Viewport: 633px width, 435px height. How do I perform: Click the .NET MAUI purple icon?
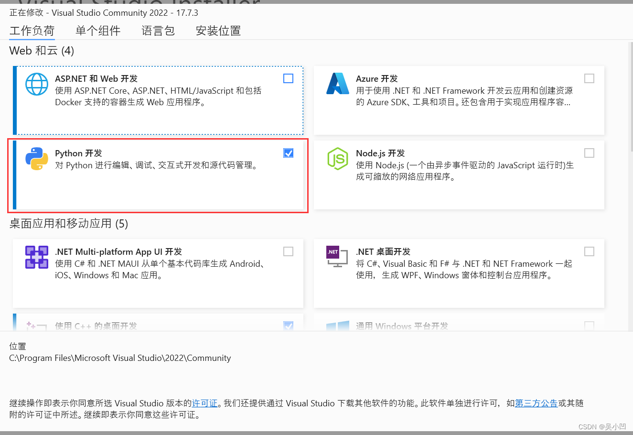click(x=37, y=257)
